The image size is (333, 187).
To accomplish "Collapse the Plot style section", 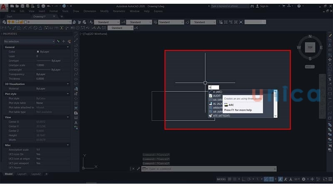I will tap(68, 94).
